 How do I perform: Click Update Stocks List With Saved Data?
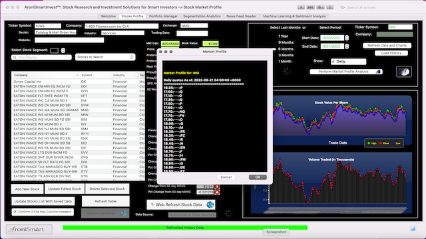point(43,201)
